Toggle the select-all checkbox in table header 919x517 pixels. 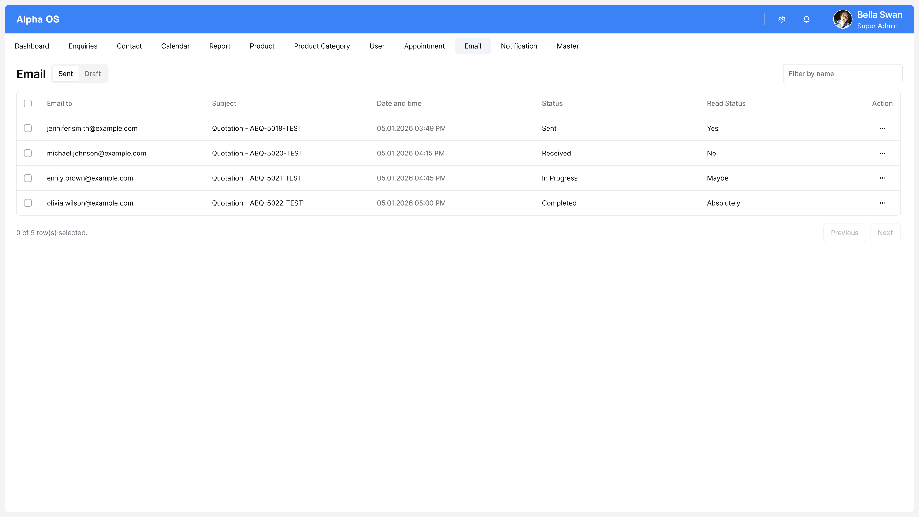click(28, 103)
